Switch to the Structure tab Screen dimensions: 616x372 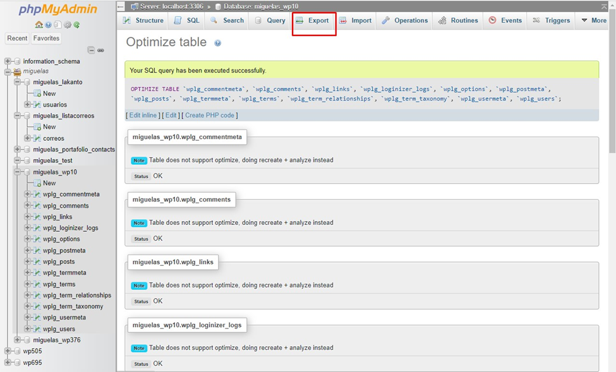tap(143, 20)
